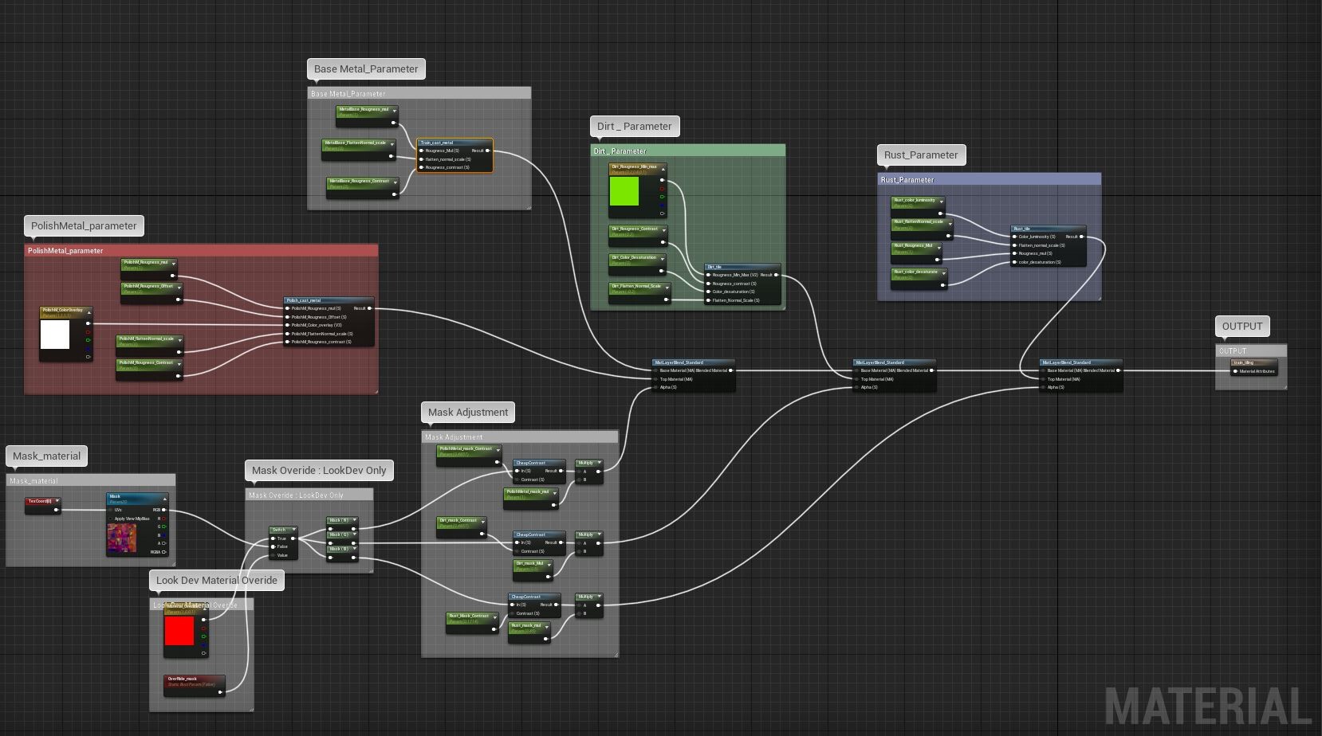Click the Mask Overide : LookDev Only label bubble
This screenshot has height=736, width=1322.
(x=319, y=471)
